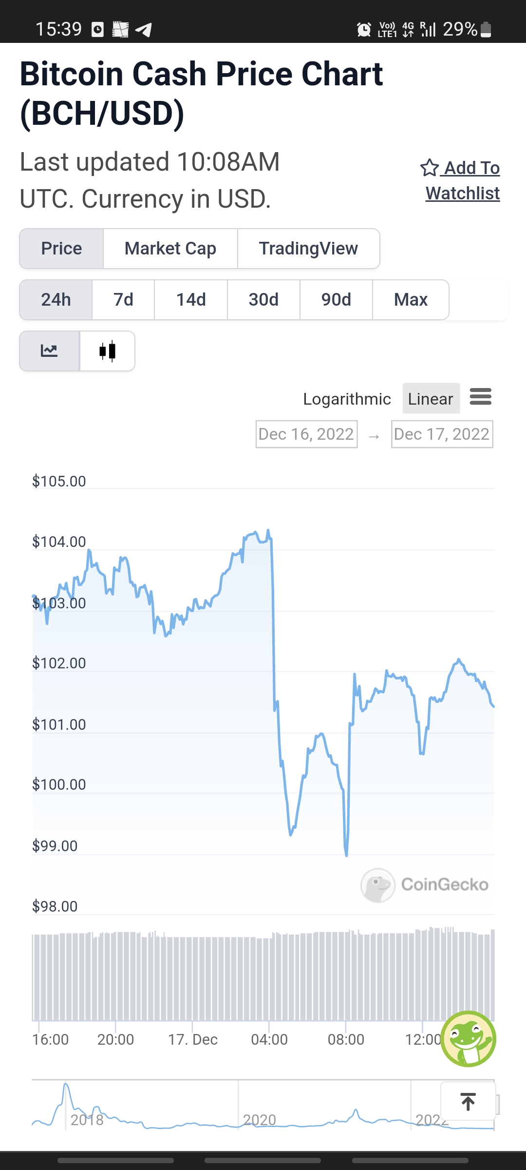
Task: Enable Logarithmic scale
Action: [x=347, y=399]
